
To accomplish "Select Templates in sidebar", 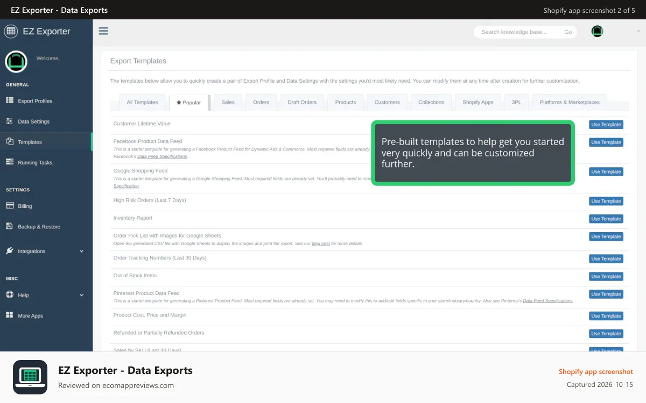I will click(46, 142).
